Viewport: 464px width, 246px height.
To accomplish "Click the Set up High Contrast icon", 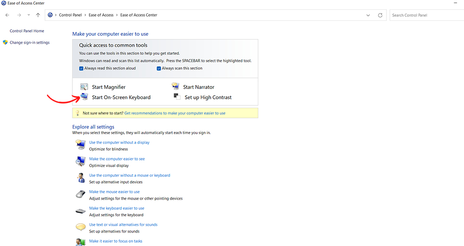I will (177, 97).
